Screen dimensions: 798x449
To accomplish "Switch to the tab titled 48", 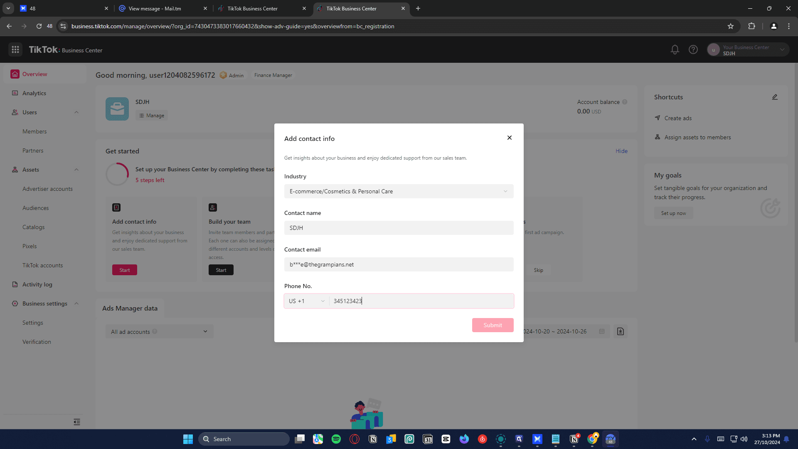I will click(x=64, y=8).
